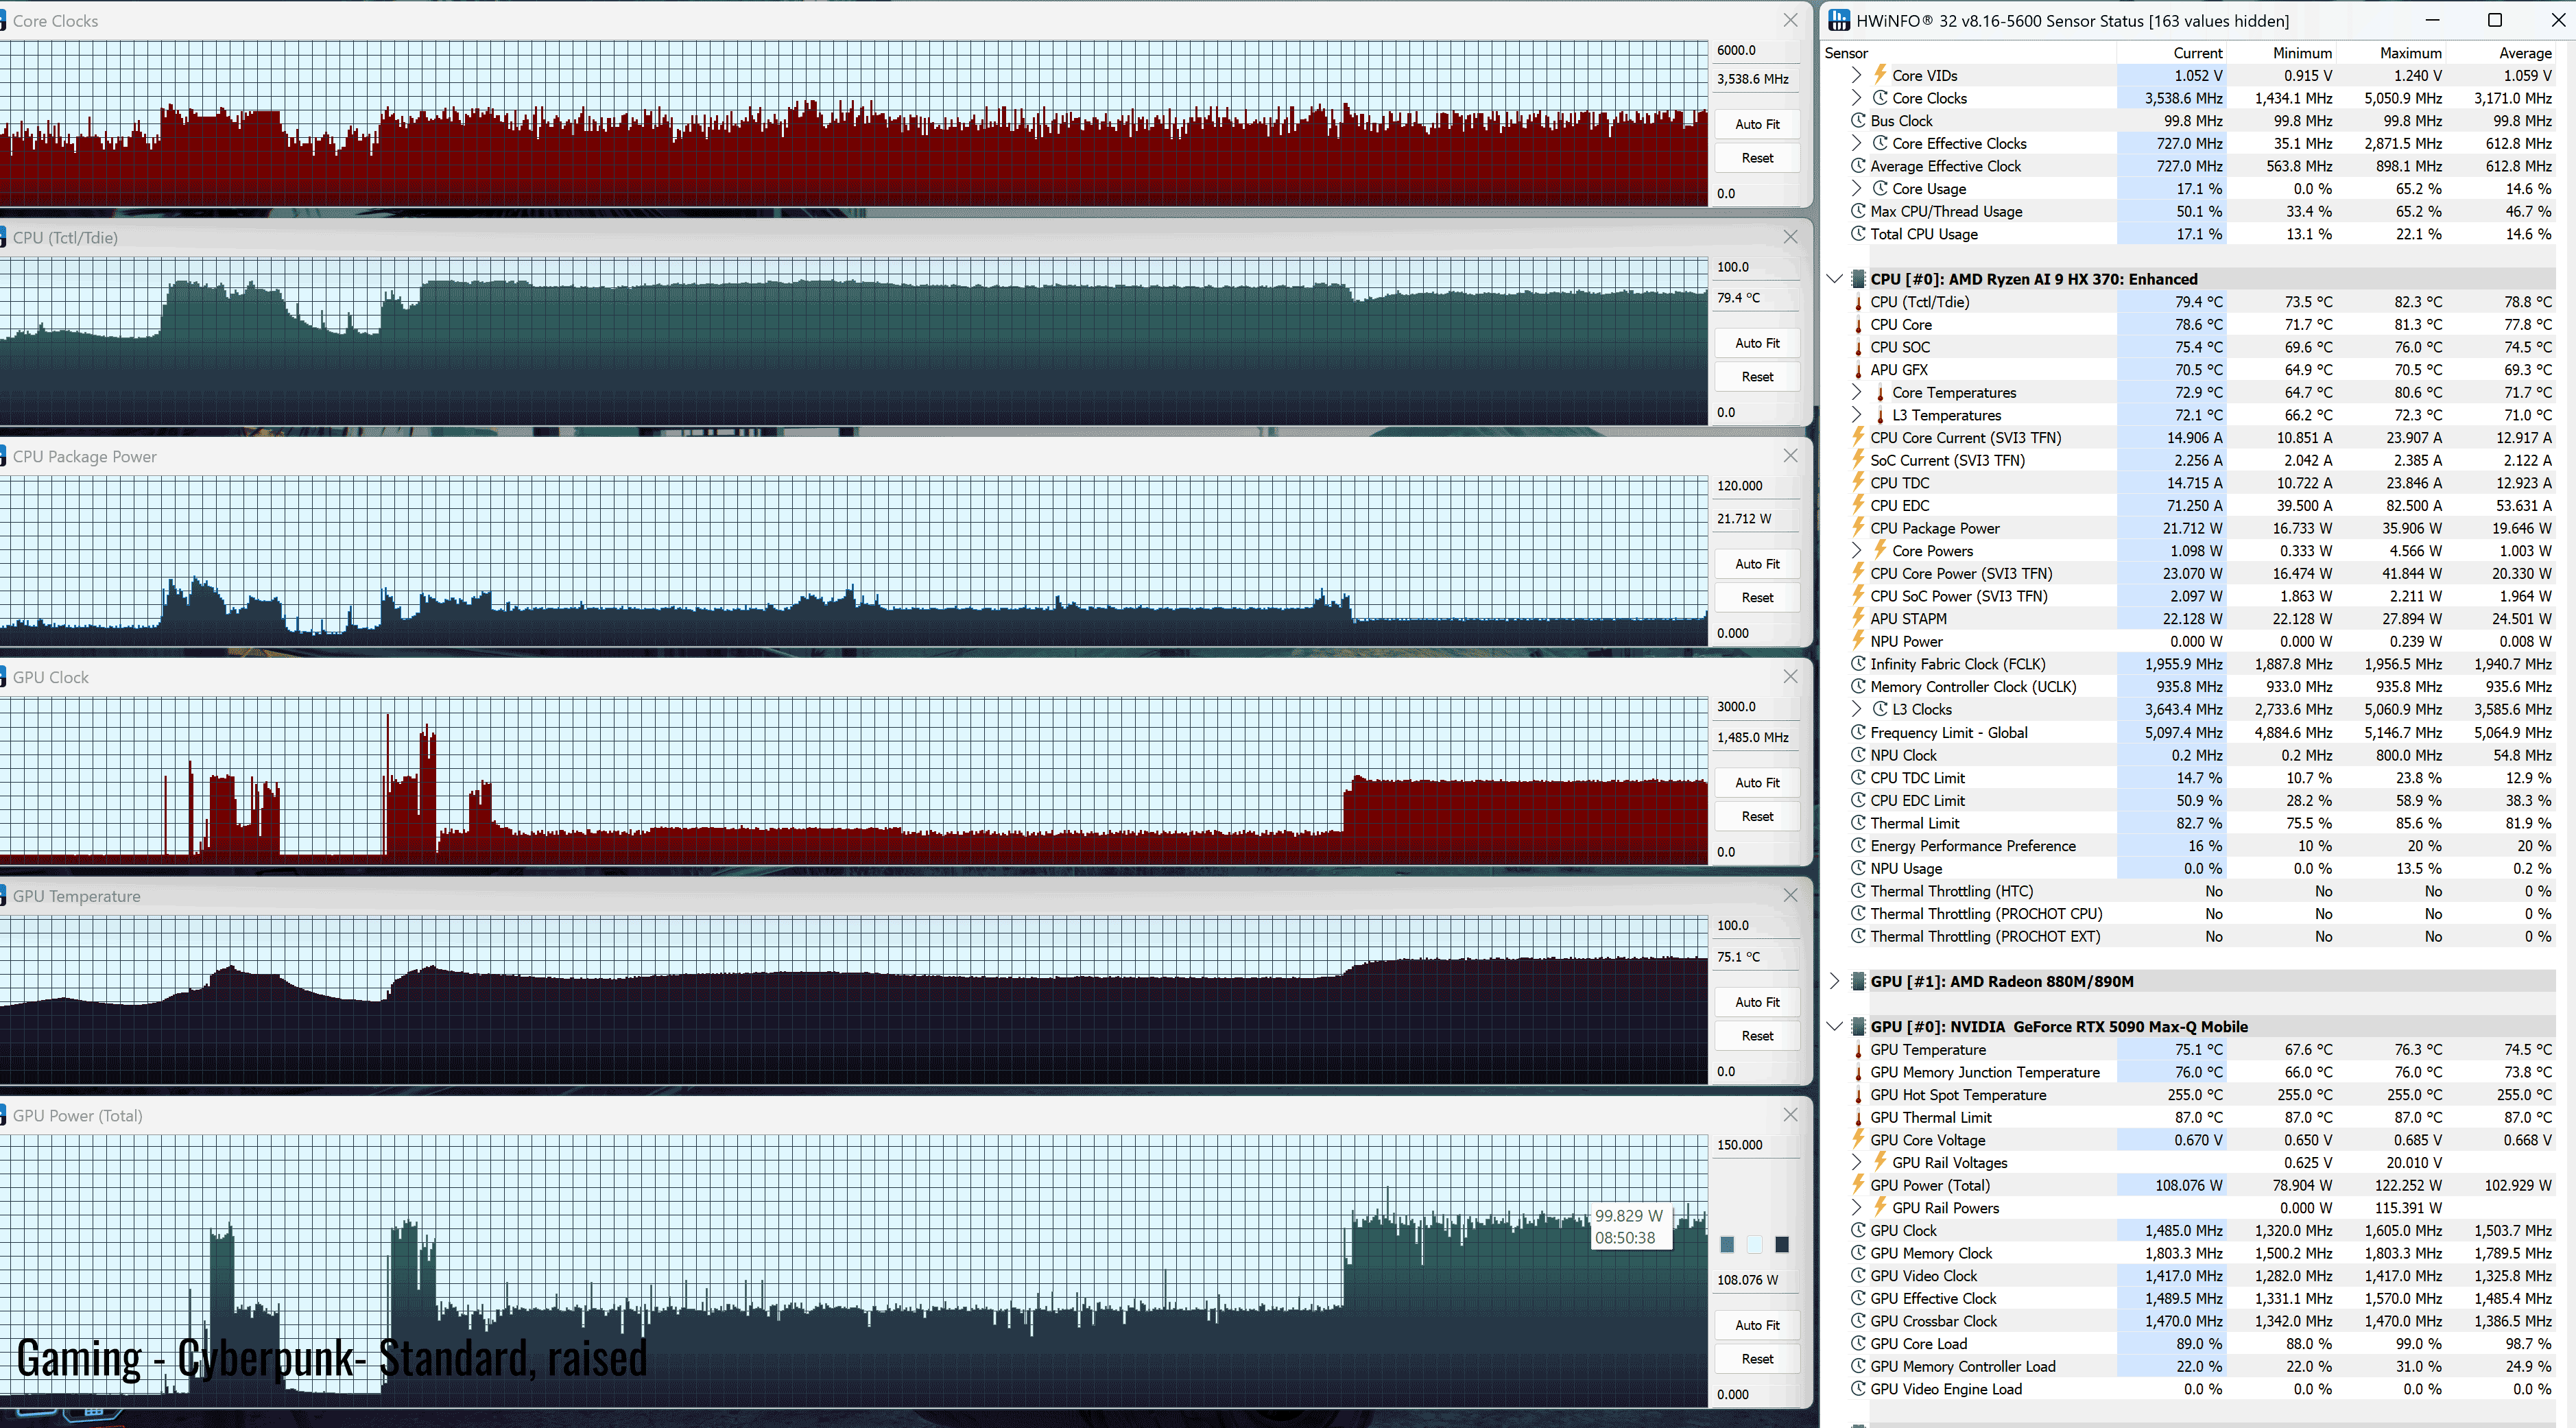The width and height of the screenshot is (2576, 1428).
Task: Close the Core Clocks graph window
Action: [x=1790, y=20]
